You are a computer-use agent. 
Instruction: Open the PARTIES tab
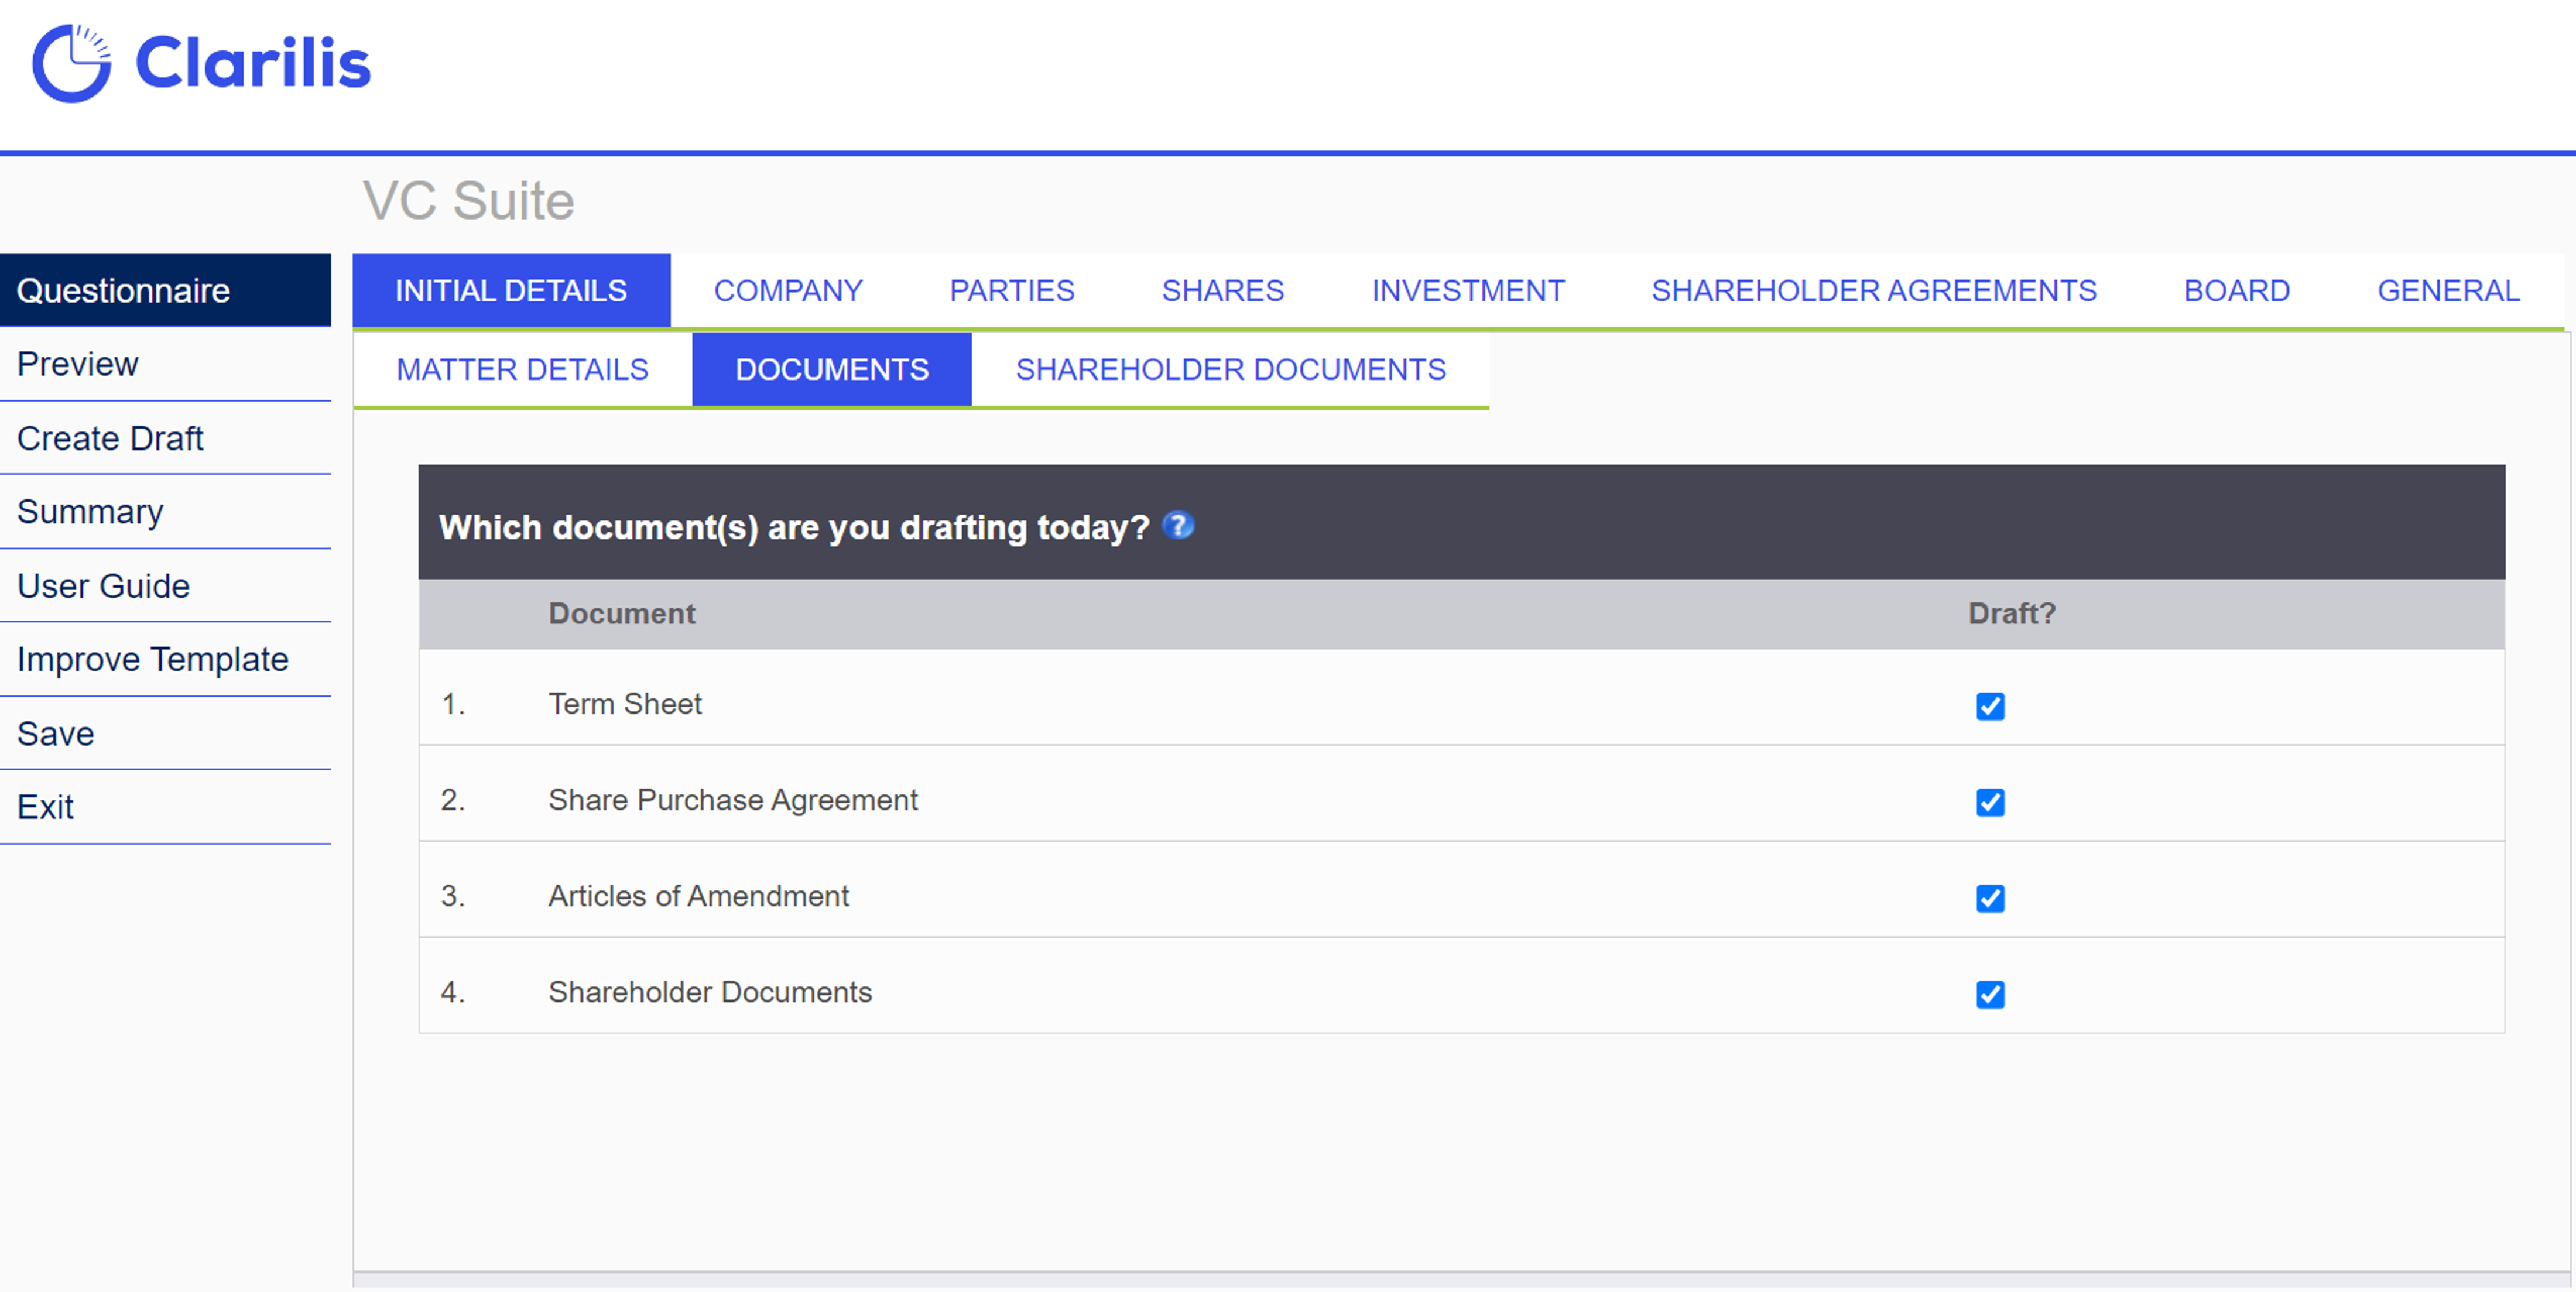(1012, 290)
